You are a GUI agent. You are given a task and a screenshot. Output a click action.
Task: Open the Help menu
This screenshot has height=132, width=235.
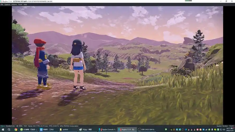[25, 4]
